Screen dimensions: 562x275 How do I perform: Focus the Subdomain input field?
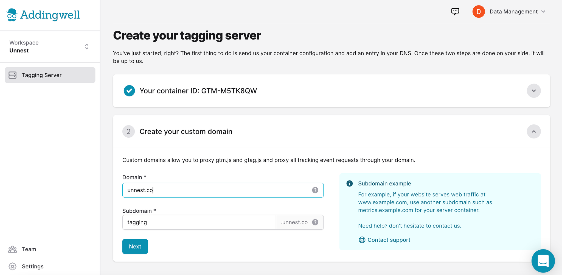(199, 222)
